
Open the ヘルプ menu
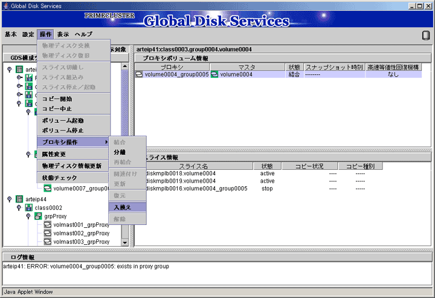[83, 34]
